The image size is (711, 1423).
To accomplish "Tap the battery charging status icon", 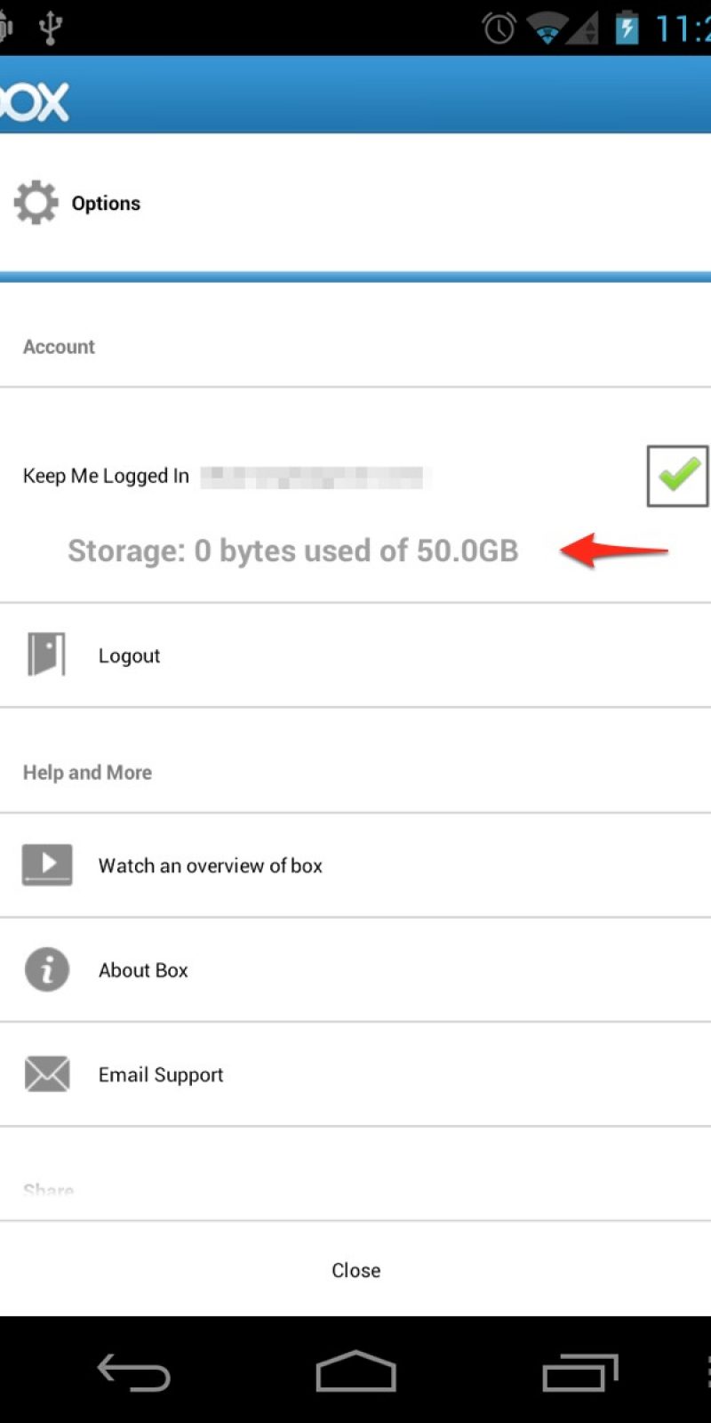I will [x=627, y=28].
